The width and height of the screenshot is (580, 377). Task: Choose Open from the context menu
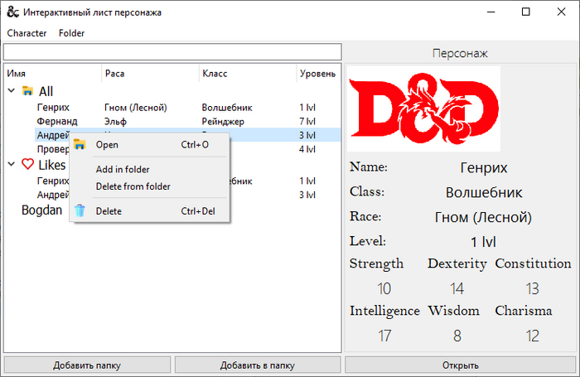[149, 145]
